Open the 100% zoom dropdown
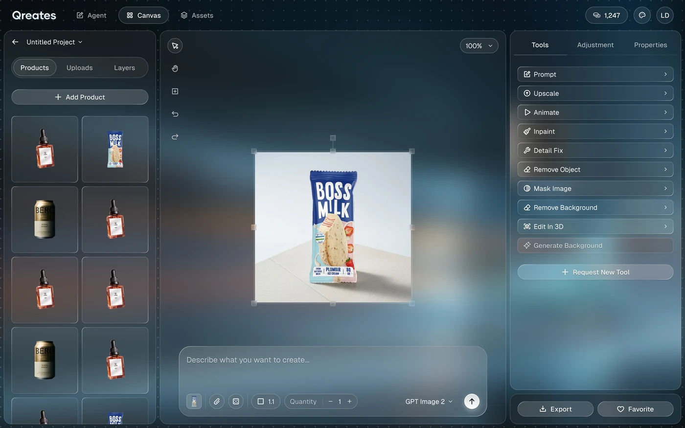Image resolution: width=685 pixels, height=428 pixels. coord(479,45)
